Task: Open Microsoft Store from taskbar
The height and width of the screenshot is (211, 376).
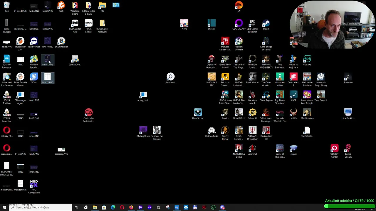Action: [104, 207]
